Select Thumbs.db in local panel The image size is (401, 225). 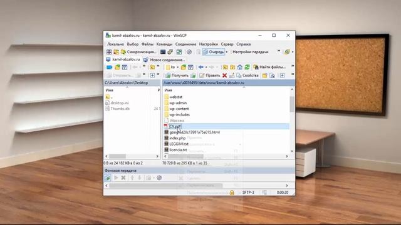pos(120,109)
